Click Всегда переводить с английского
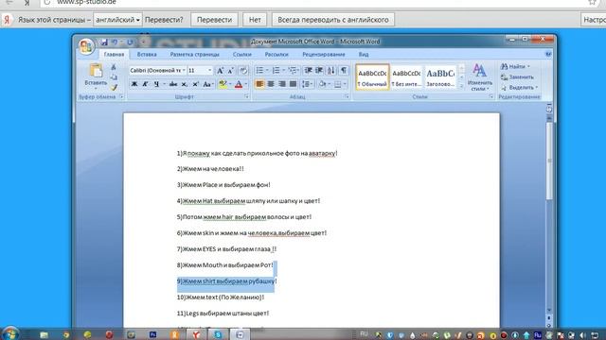 click(x=333, y=20)
